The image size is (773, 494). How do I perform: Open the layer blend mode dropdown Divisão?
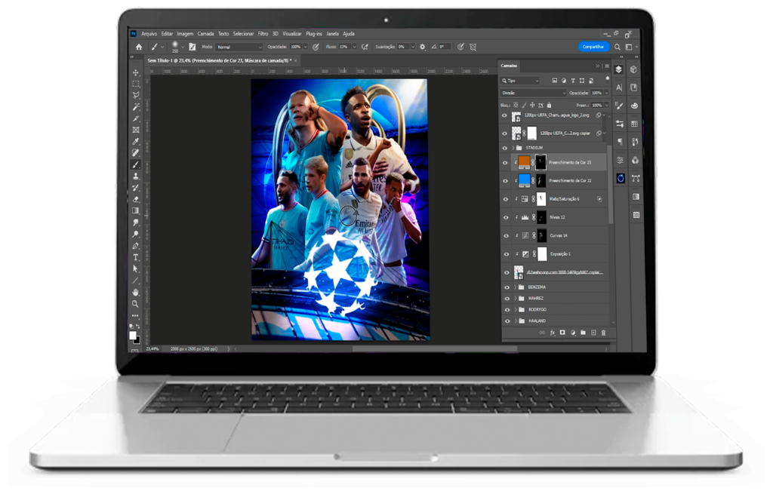(x=534, y=93)
